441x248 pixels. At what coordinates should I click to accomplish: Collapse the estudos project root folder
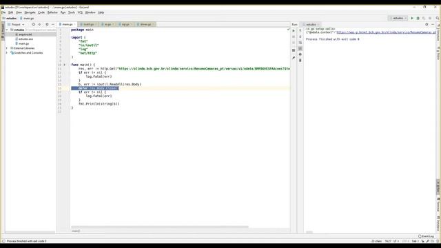[7, 30]
